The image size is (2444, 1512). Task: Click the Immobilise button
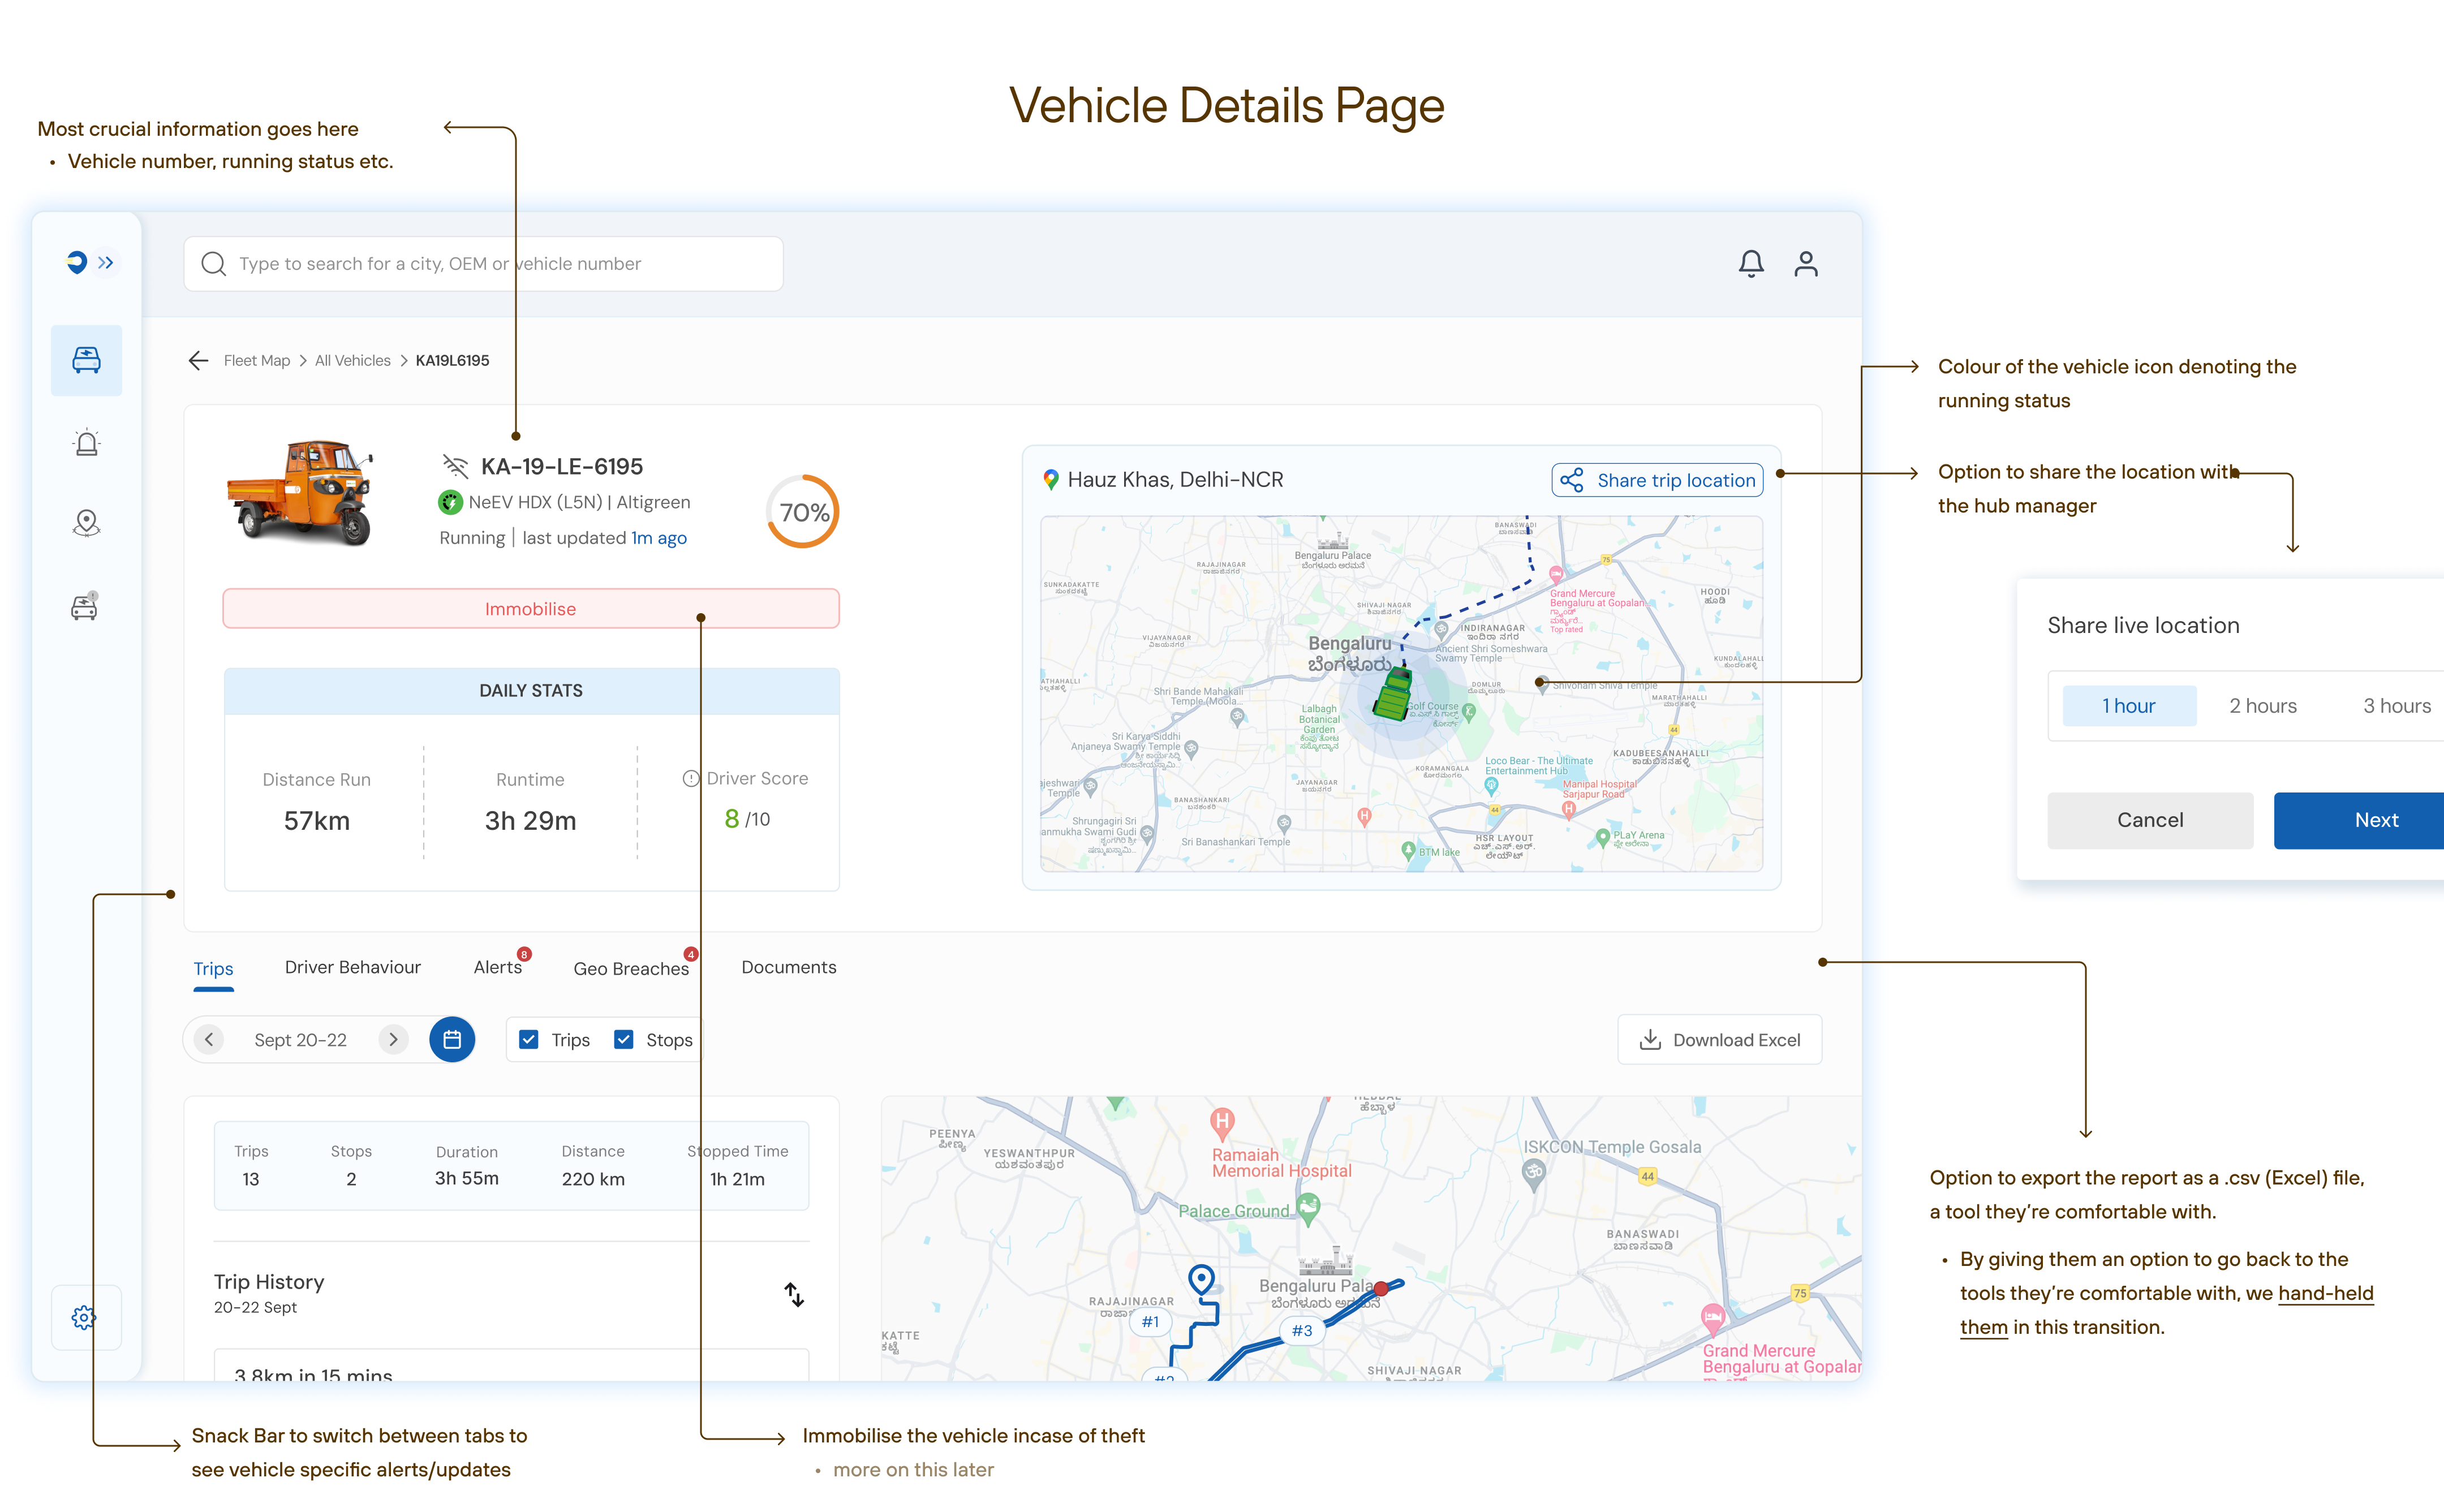531,609
